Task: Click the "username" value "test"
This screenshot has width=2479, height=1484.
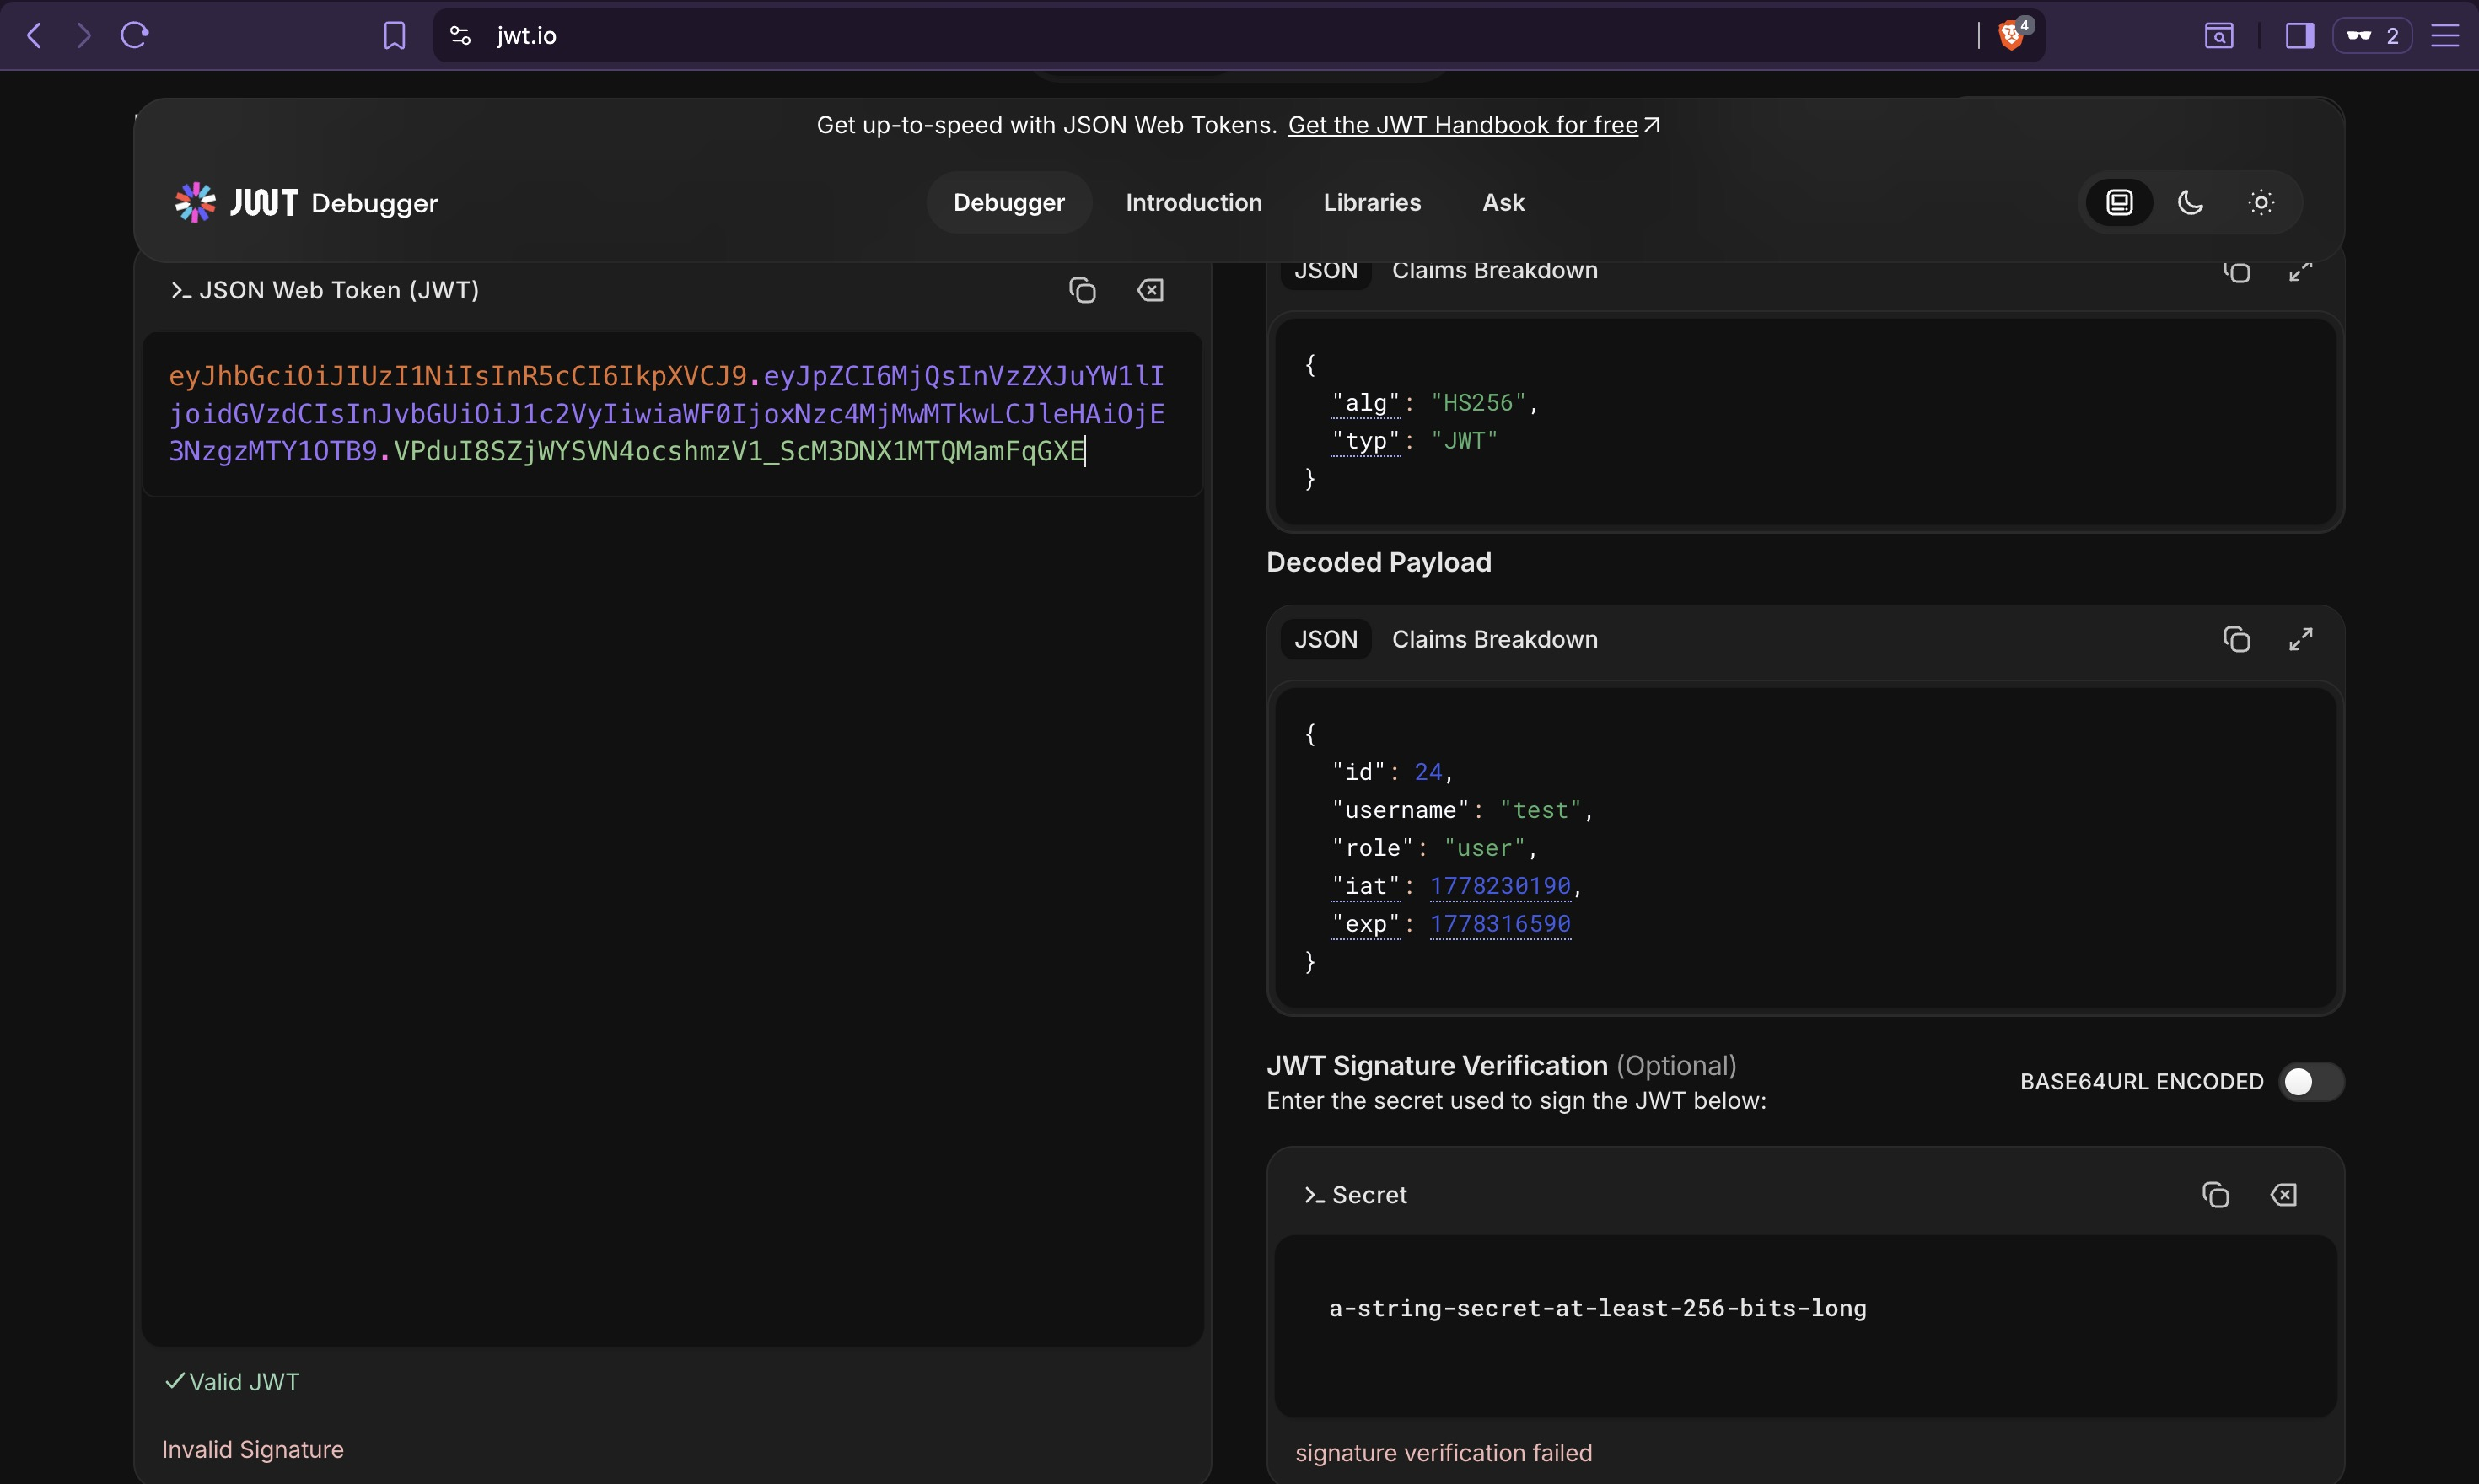Action: click(x=1541, y=810)
